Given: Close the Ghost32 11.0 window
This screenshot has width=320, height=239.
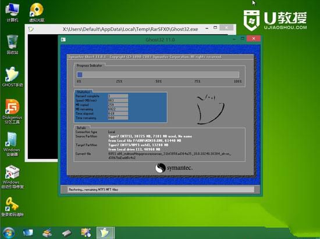Looking at the screenshot, I should (254, 38).
